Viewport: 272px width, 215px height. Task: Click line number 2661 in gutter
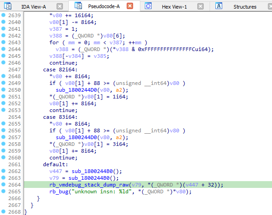pyautogui.click(x=14, y=164)
